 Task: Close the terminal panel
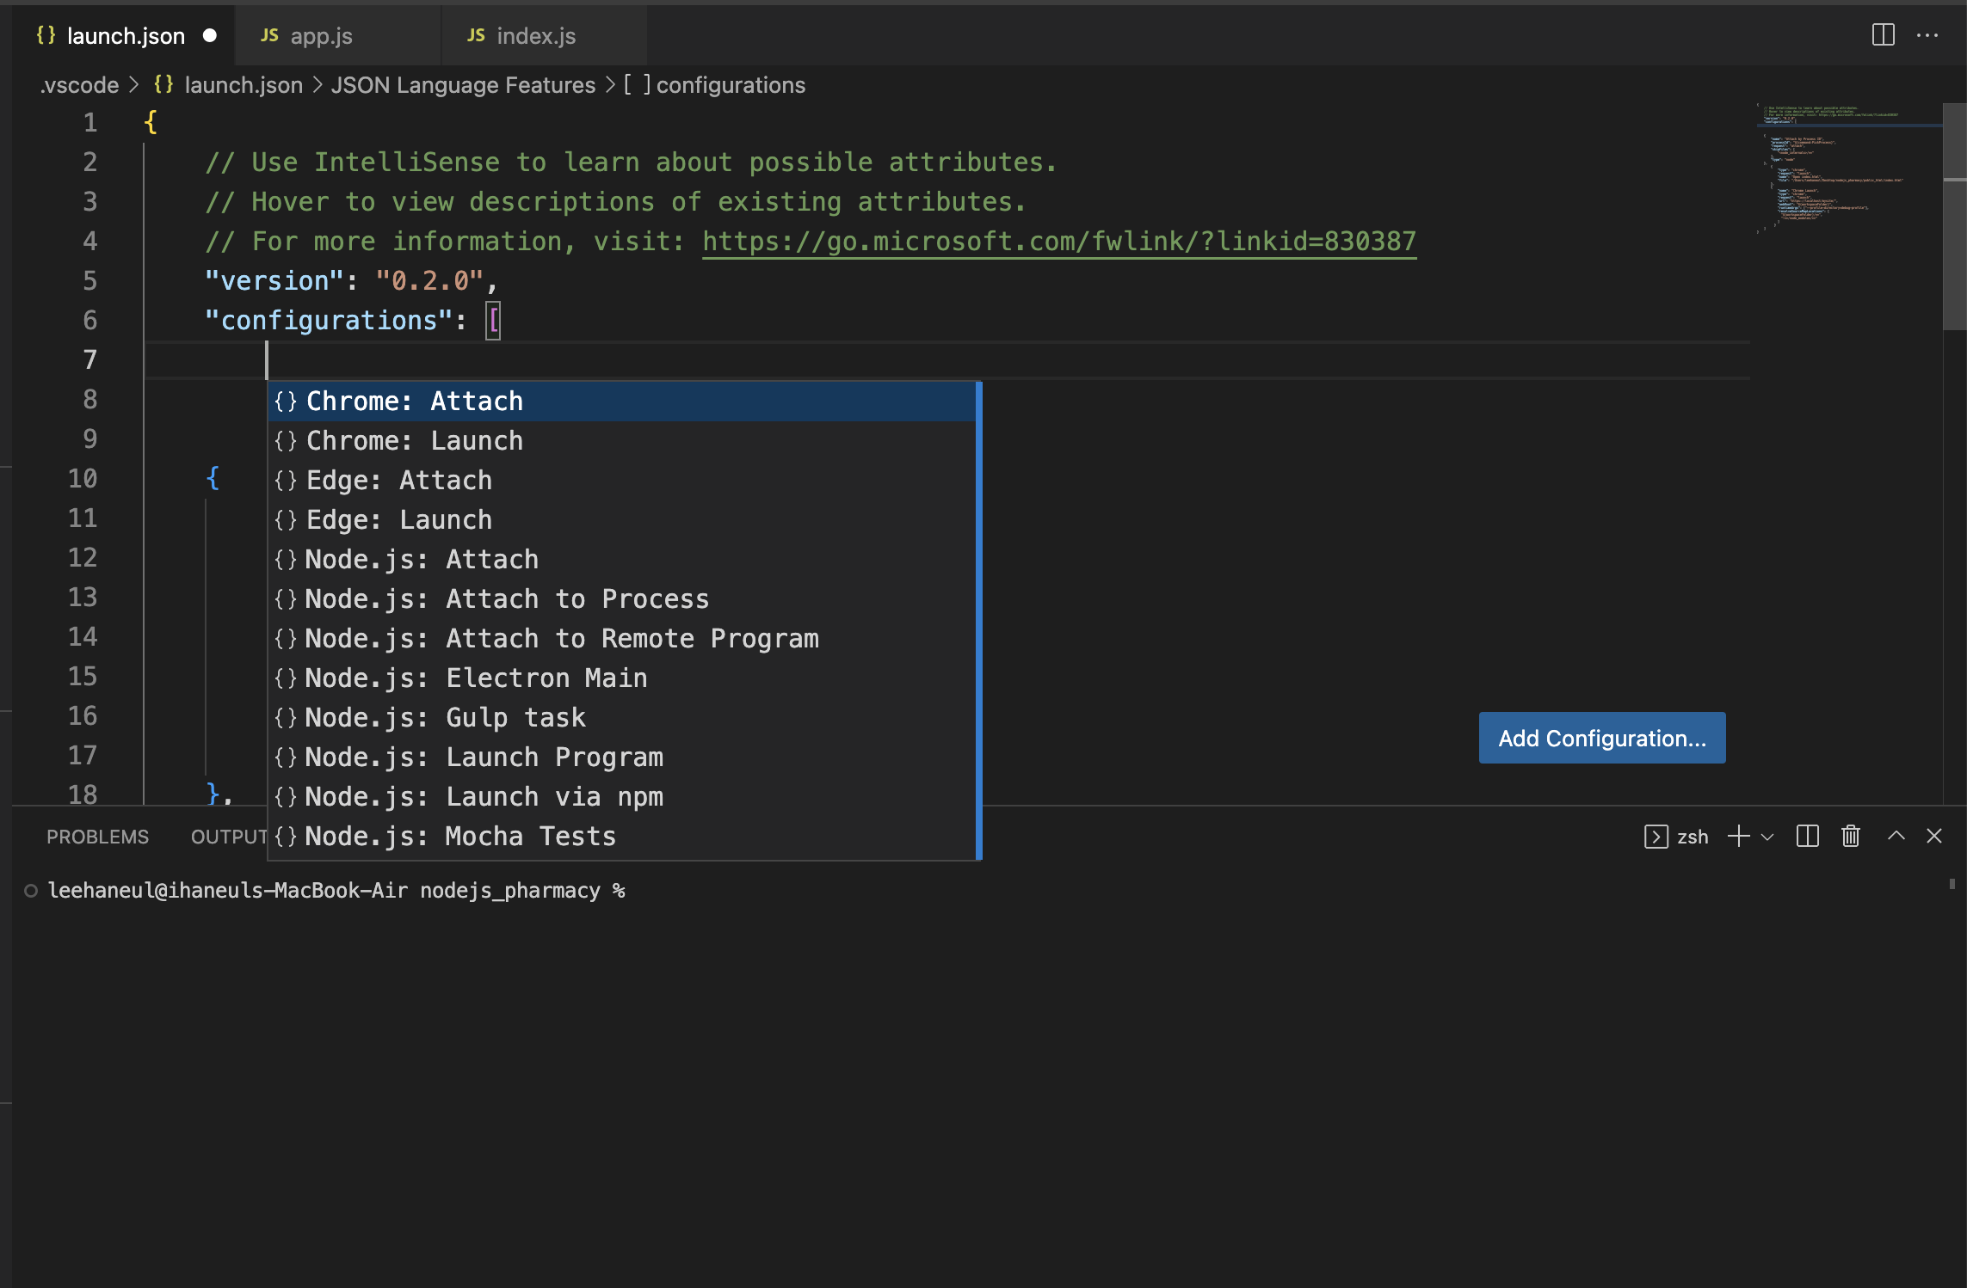pyautogui.click(x=1934, y=836)
